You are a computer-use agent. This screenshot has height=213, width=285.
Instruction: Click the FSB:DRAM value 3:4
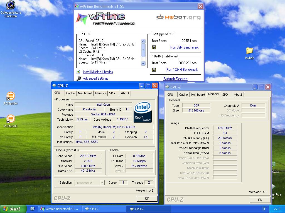(225, 133)
